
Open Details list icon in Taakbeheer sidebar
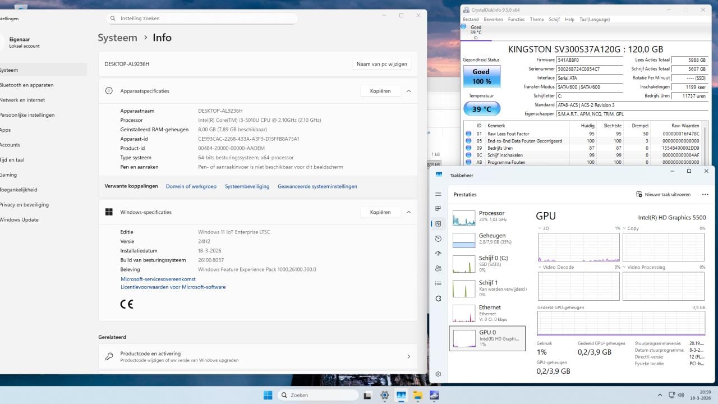click(x=438, y=283)
